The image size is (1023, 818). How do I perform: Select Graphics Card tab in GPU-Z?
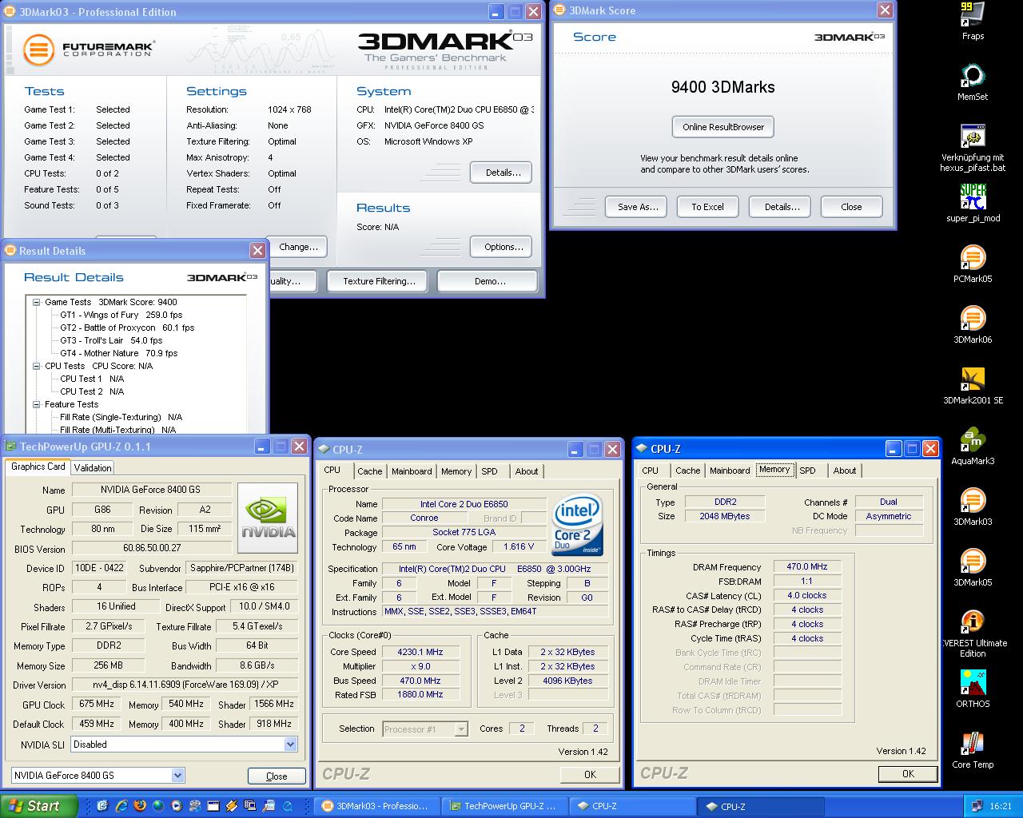point(38,467)
